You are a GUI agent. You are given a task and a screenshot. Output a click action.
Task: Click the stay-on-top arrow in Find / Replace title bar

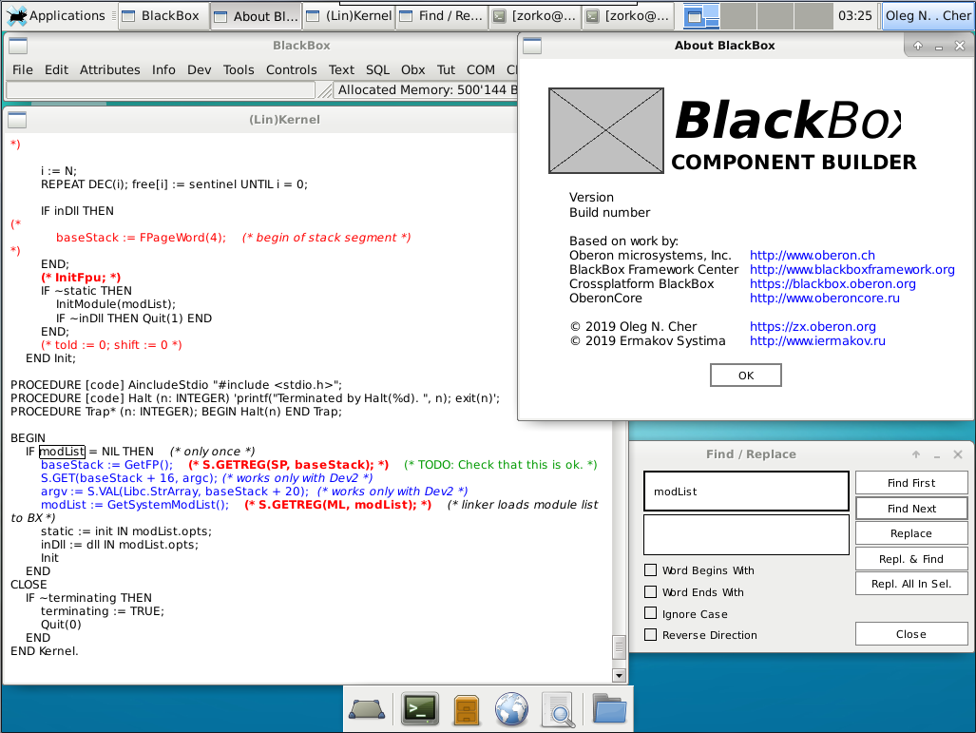click(x=916, y=454)
